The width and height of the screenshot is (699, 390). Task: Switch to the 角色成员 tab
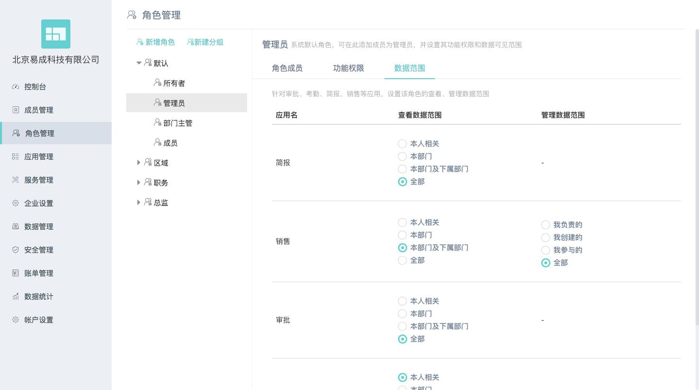click(287, 68)
